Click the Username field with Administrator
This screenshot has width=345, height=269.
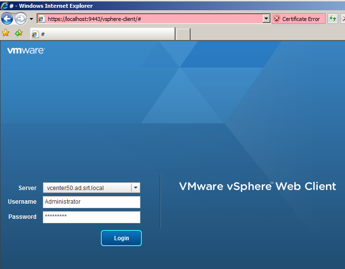tap(92, 202)
